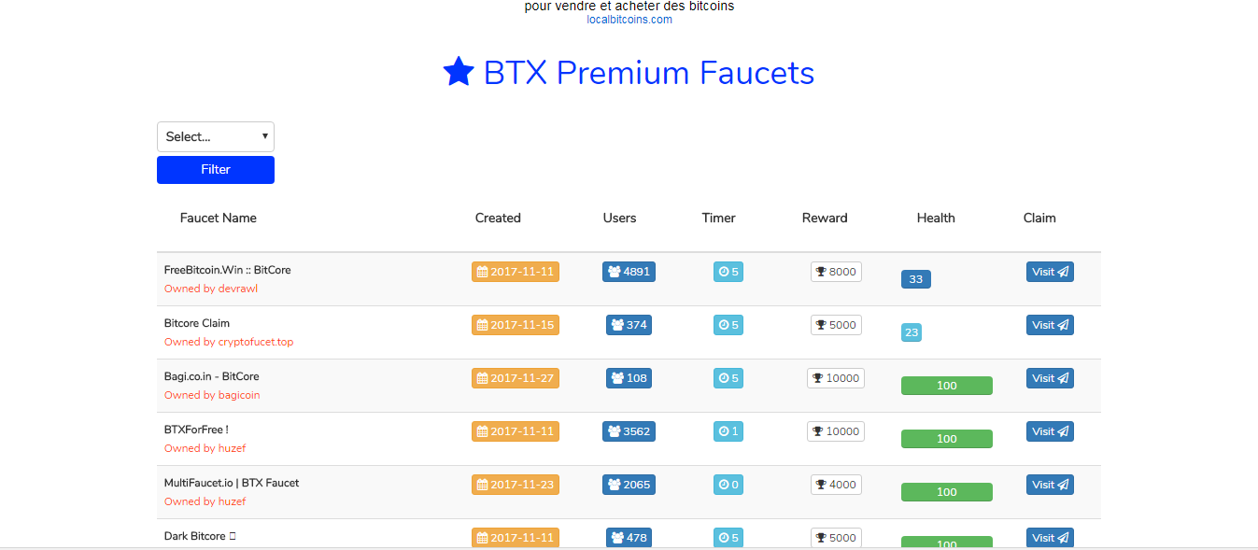This screenshot has width=1258, height=550.
Task: Click the BTX Premium Faucets heading
Action: 649,73
